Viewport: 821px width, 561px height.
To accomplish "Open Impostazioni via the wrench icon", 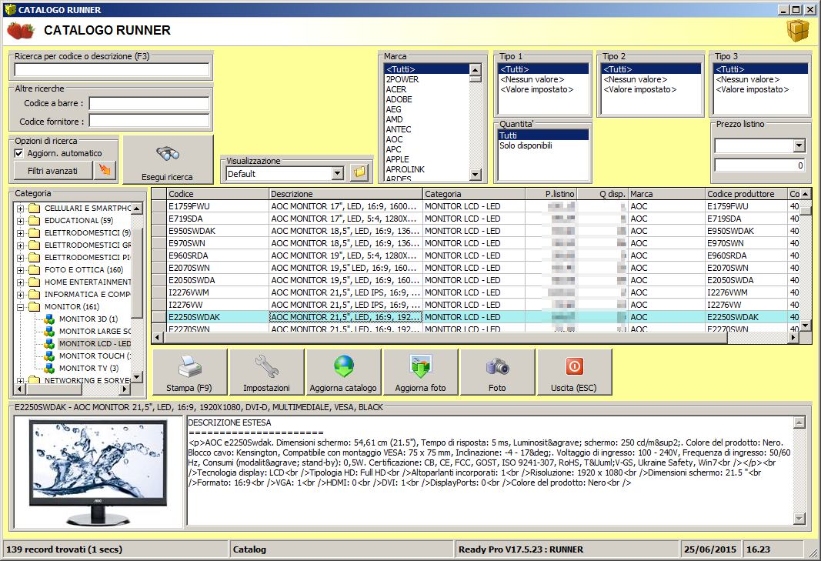I will tap(265, 368).
